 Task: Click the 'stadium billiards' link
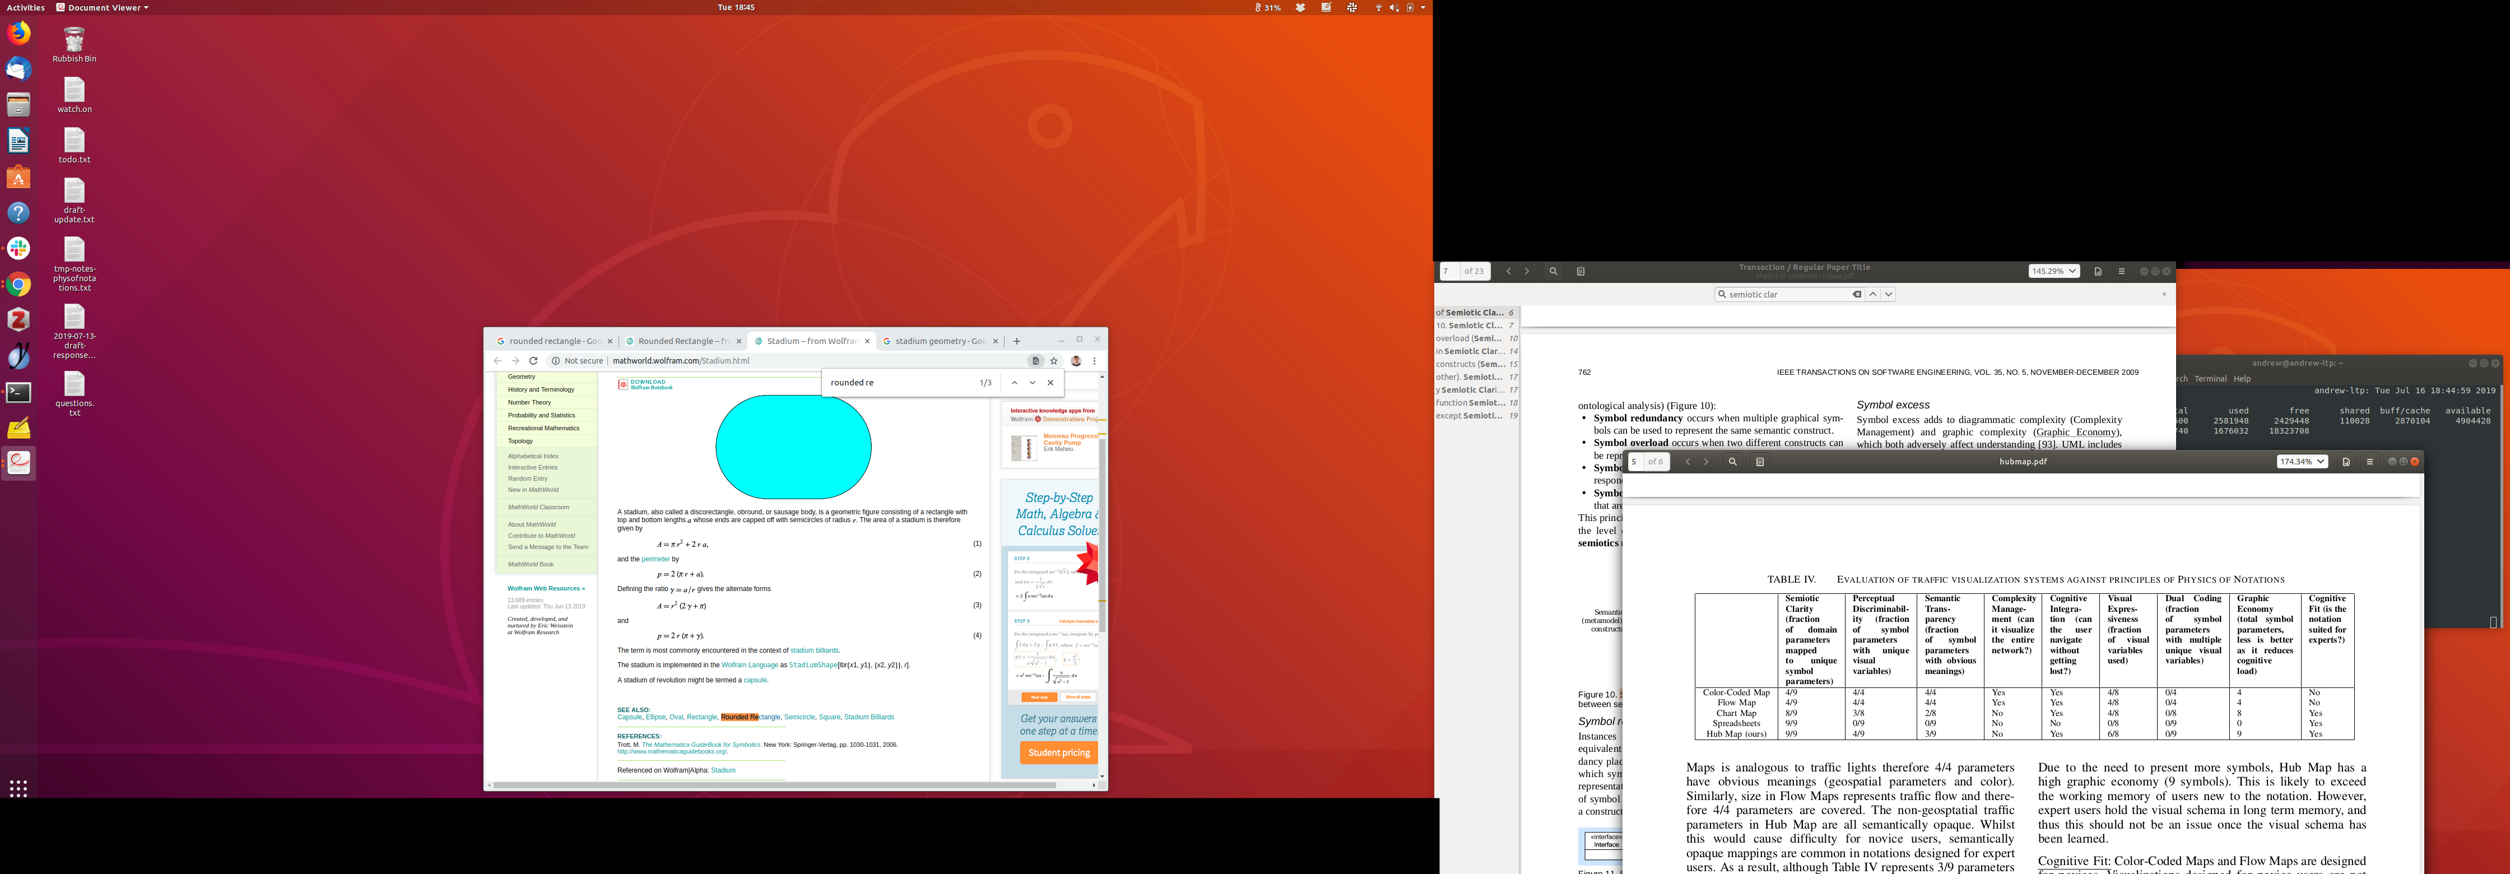coord(814,650)
